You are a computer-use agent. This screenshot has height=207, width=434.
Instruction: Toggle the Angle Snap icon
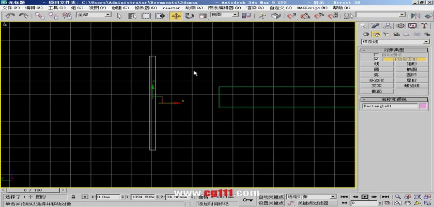tap(305, 16)
